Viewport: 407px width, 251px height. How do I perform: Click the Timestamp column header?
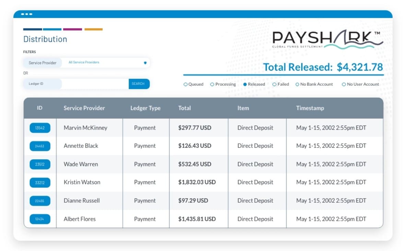(x=310, y=108)
